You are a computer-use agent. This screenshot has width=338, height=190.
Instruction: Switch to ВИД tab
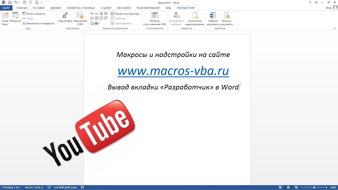click(x=168, y=8)
